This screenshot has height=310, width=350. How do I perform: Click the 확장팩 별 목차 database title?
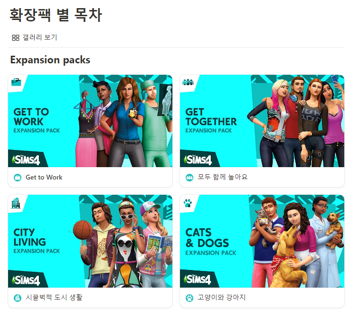[56, 15]
